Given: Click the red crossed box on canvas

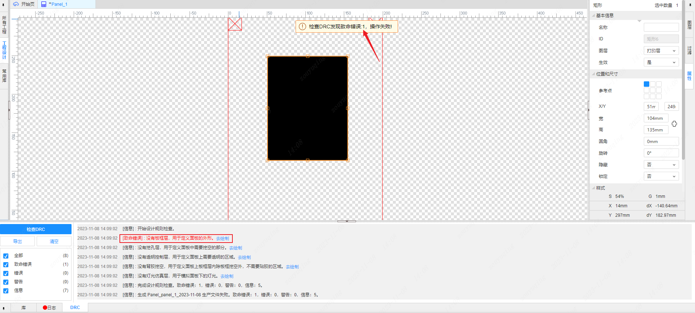Looking at the screenshot, I should [235, 24].
